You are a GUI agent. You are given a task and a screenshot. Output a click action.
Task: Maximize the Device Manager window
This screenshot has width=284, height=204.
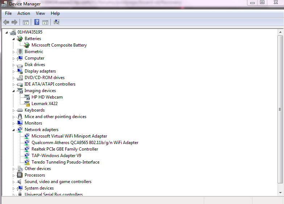pyautogui.click(x=262, y=3)
